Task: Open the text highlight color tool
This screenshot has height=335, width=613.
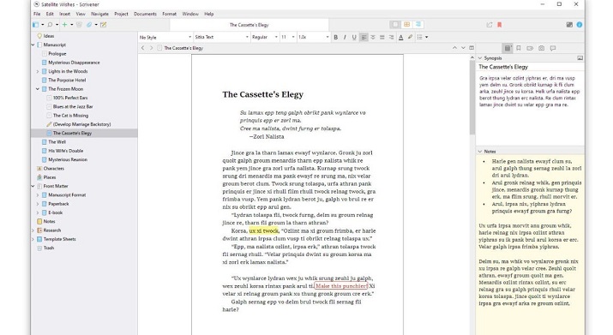Action: tap(410, 37)
